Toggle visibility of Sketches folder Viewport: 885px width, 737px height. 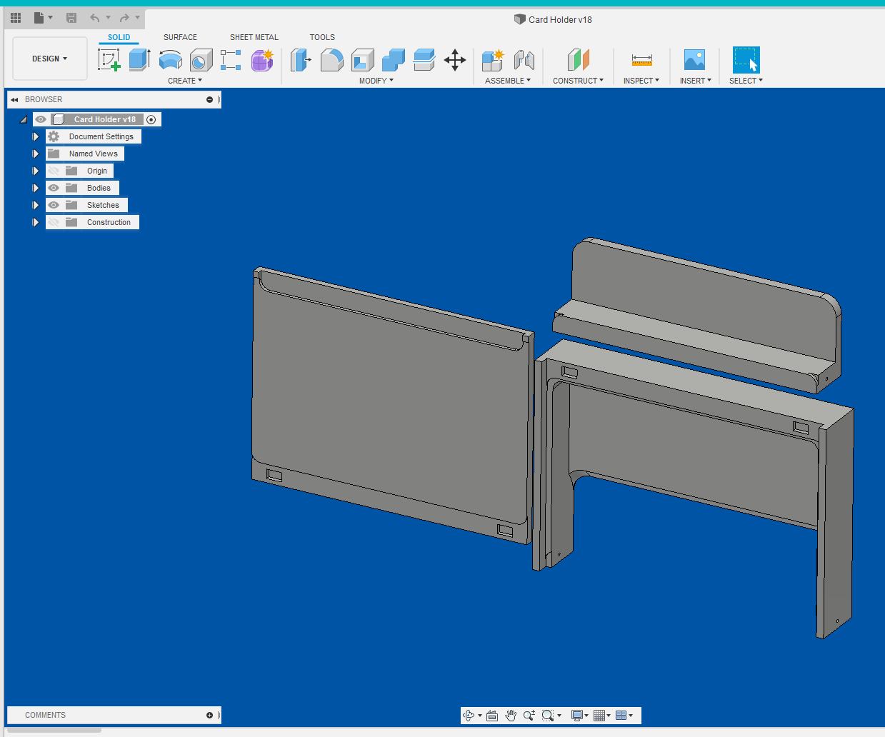pyautogui.click(x=54, y=205)
